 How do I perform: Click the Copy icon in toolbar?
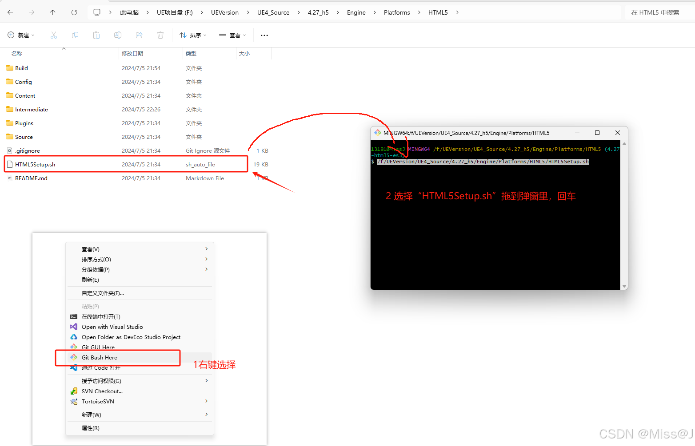[x=75, y=35]
